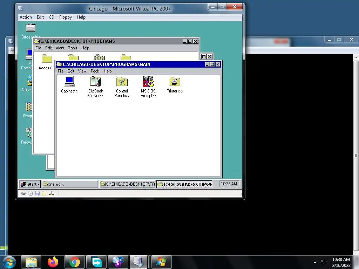
Task: Minimize the MAIN folder window
Action: 207,64
